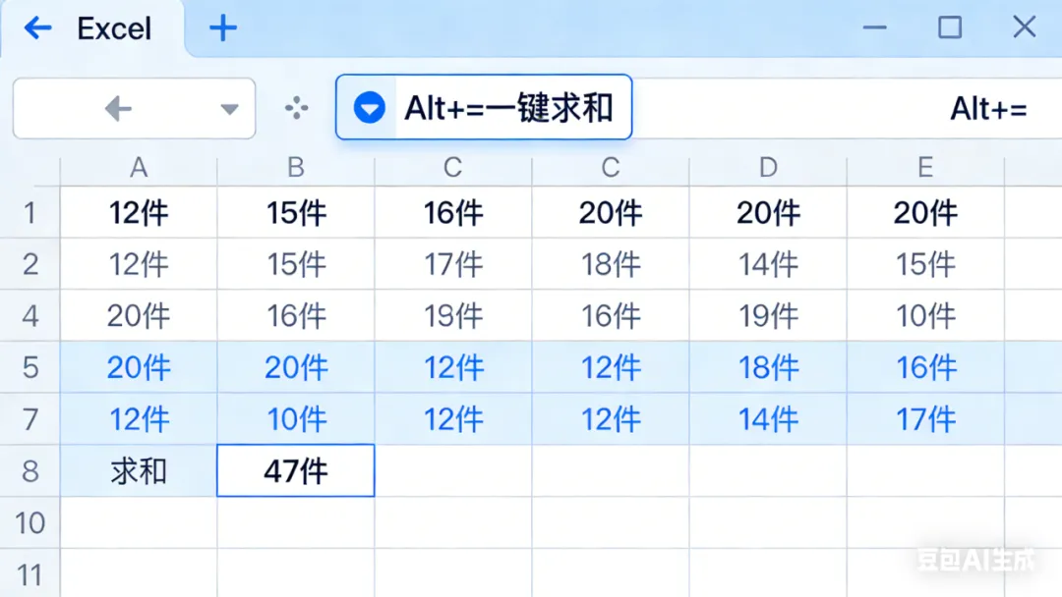Expand the name box dropdown arrow
This screenshot has width=1062, height=597.
[230, 109]
